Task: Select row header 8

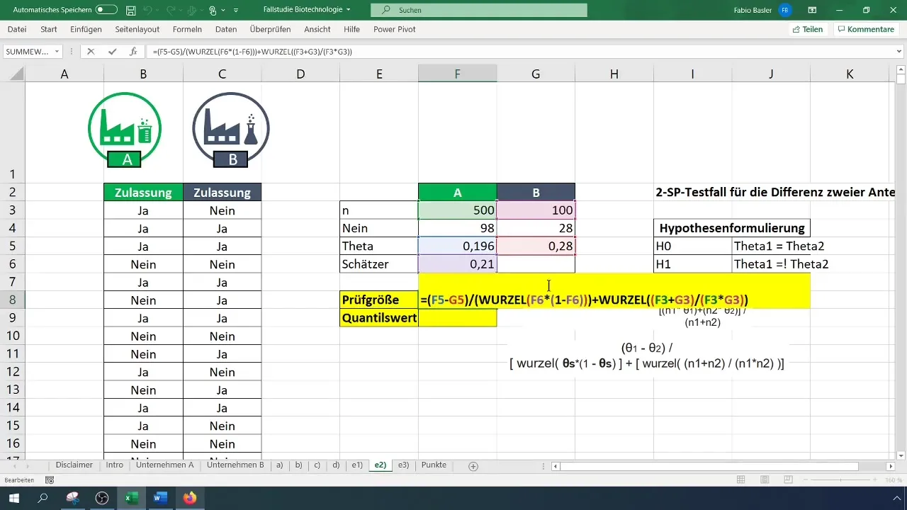Action: 13,300
